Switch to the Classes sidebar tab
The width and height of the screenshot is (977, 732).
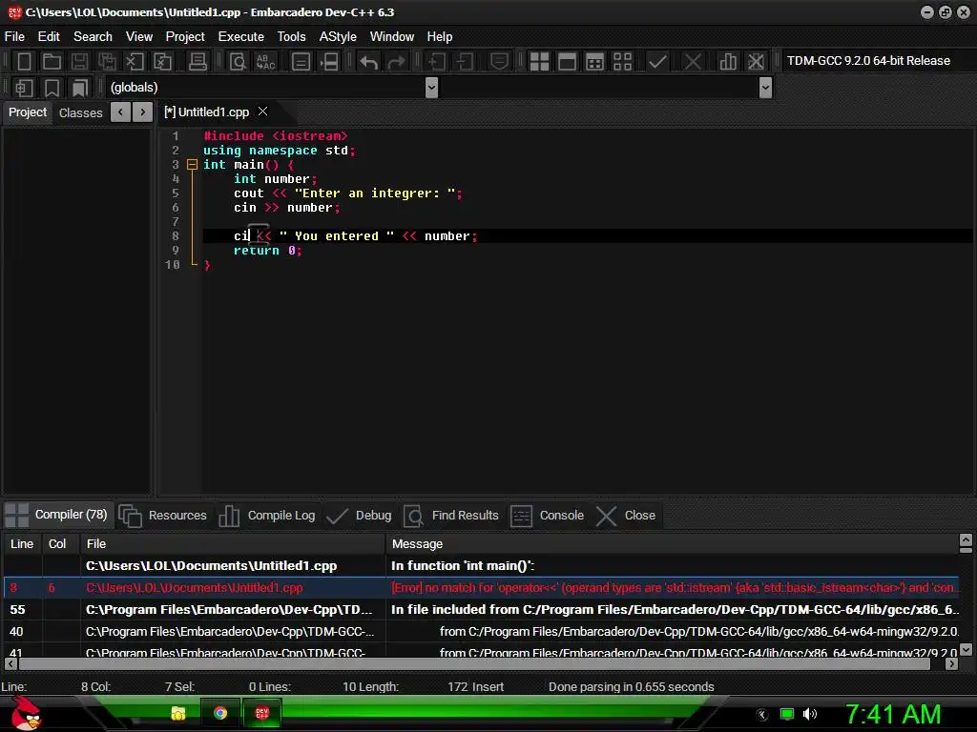(x=80, y=112)
